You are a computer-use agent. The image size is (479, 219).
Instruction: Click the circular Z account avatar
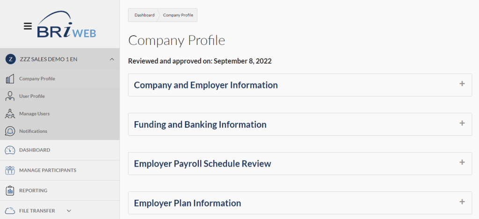(10, 59)
